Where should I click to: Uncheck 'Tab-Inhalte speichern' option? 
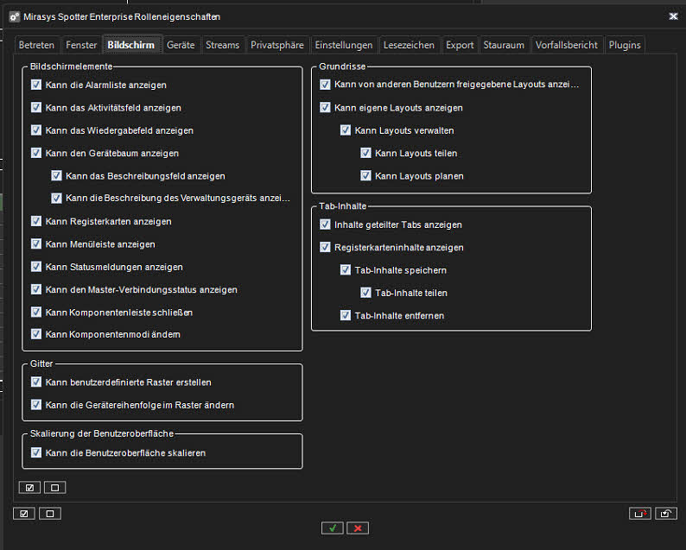click(346, 270)
